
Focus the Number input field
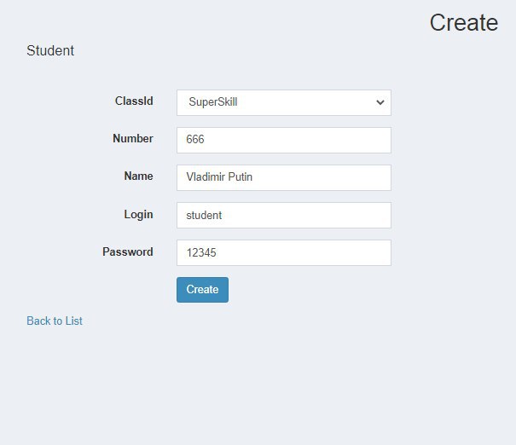pos(283,140)
